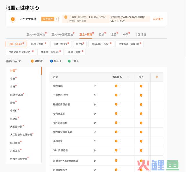Image resolution: width=186 pixels, height=172 pixels.
Task: Show next days with the double-chevron arrow
Action: click(x=157, y=77)
